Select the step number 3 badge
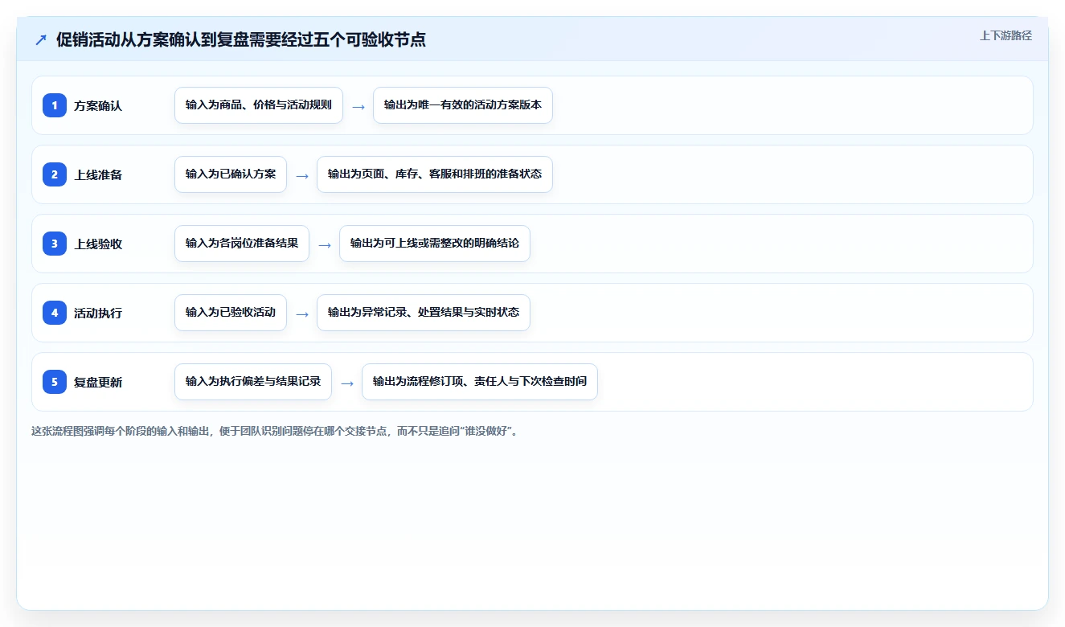This screenshot has height=627, width=1065. coord(55,244)
